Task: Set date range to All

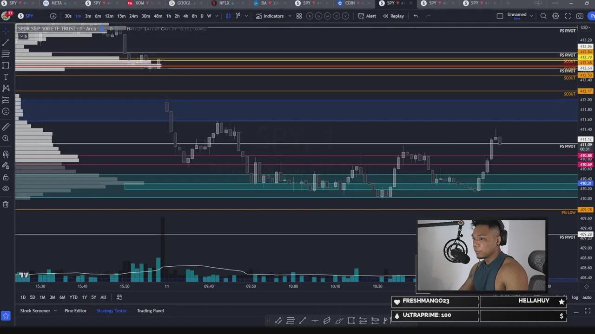Action: pyautogui.click(x=103, y=297)
